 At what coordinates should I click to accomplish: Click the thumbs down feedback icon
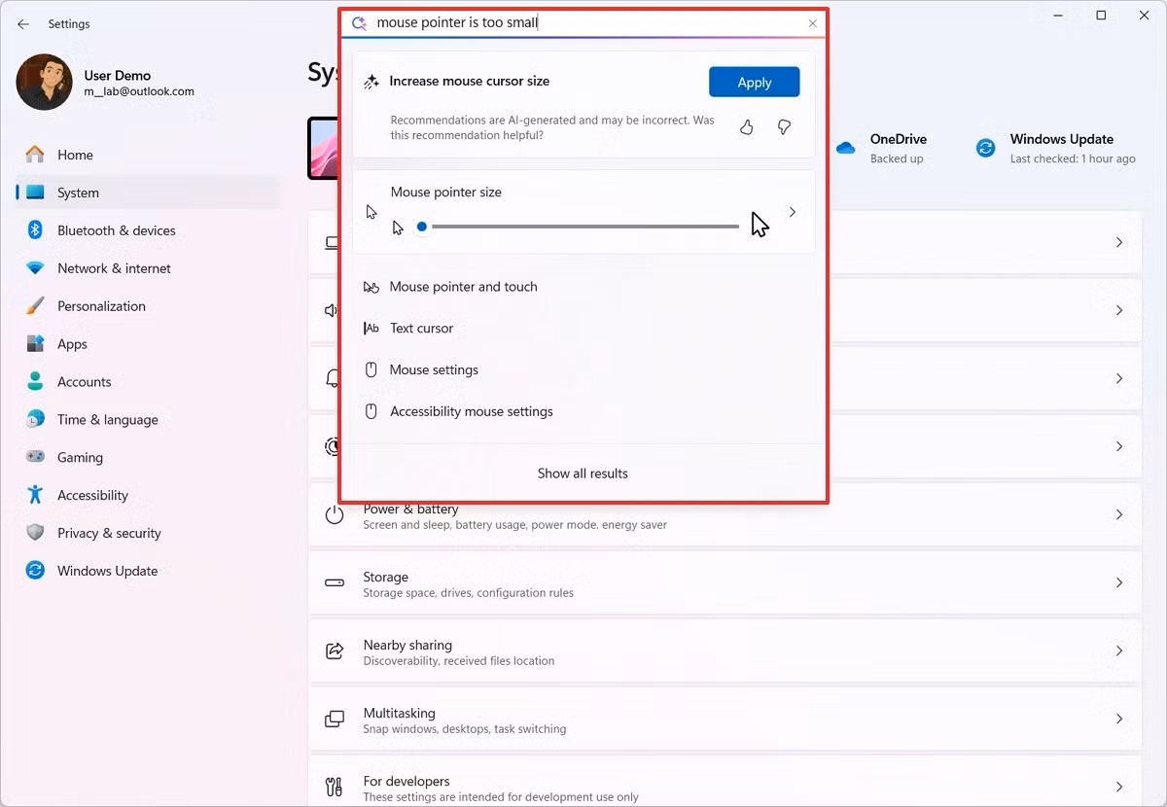pos(784,126)
